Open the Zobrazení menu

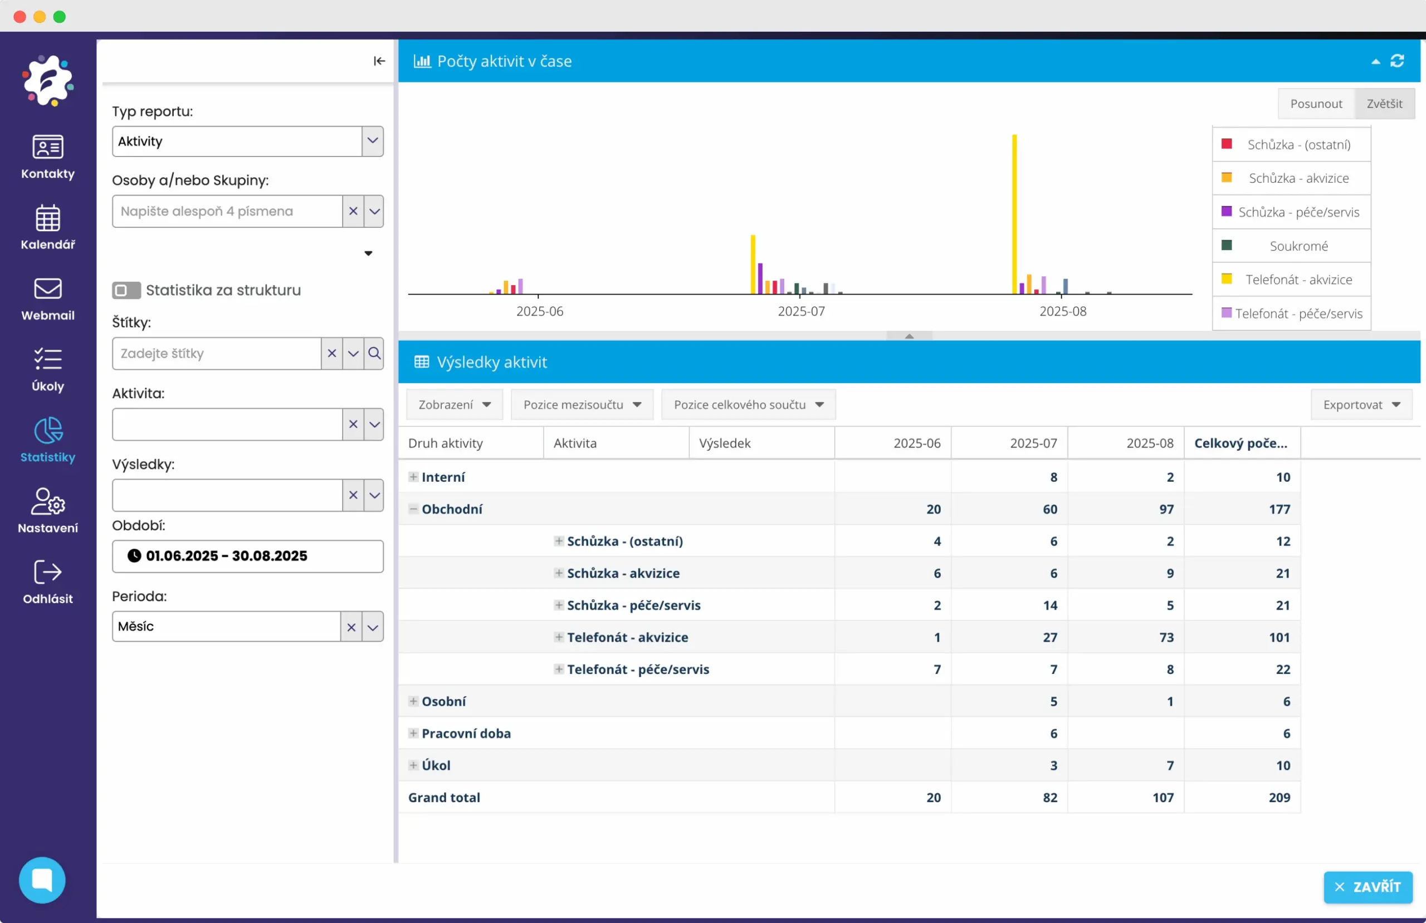coord(454,404)
